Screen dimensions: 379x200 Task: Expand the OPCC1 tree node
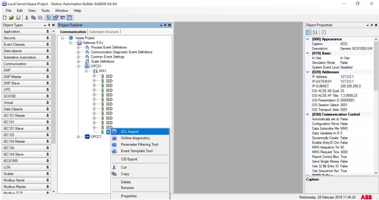pos(78,137)
